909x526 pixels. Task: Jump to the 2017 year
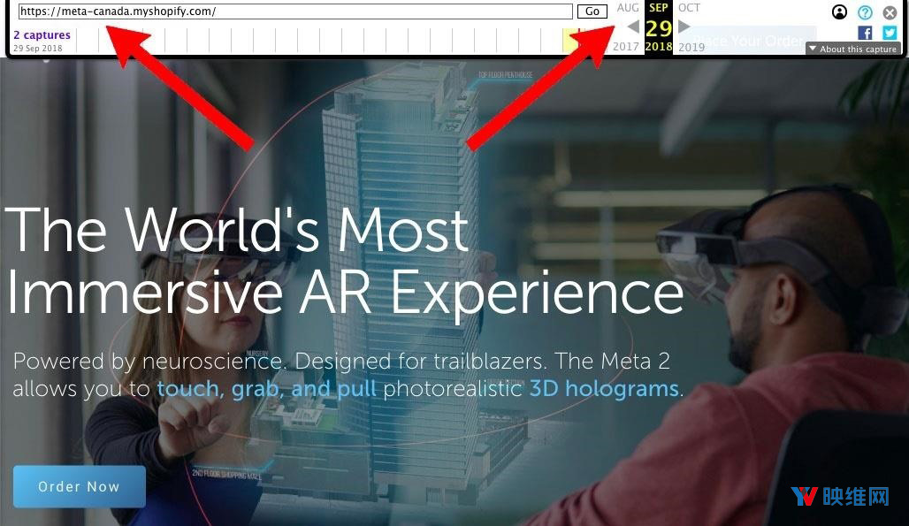[x=625, y=46]
